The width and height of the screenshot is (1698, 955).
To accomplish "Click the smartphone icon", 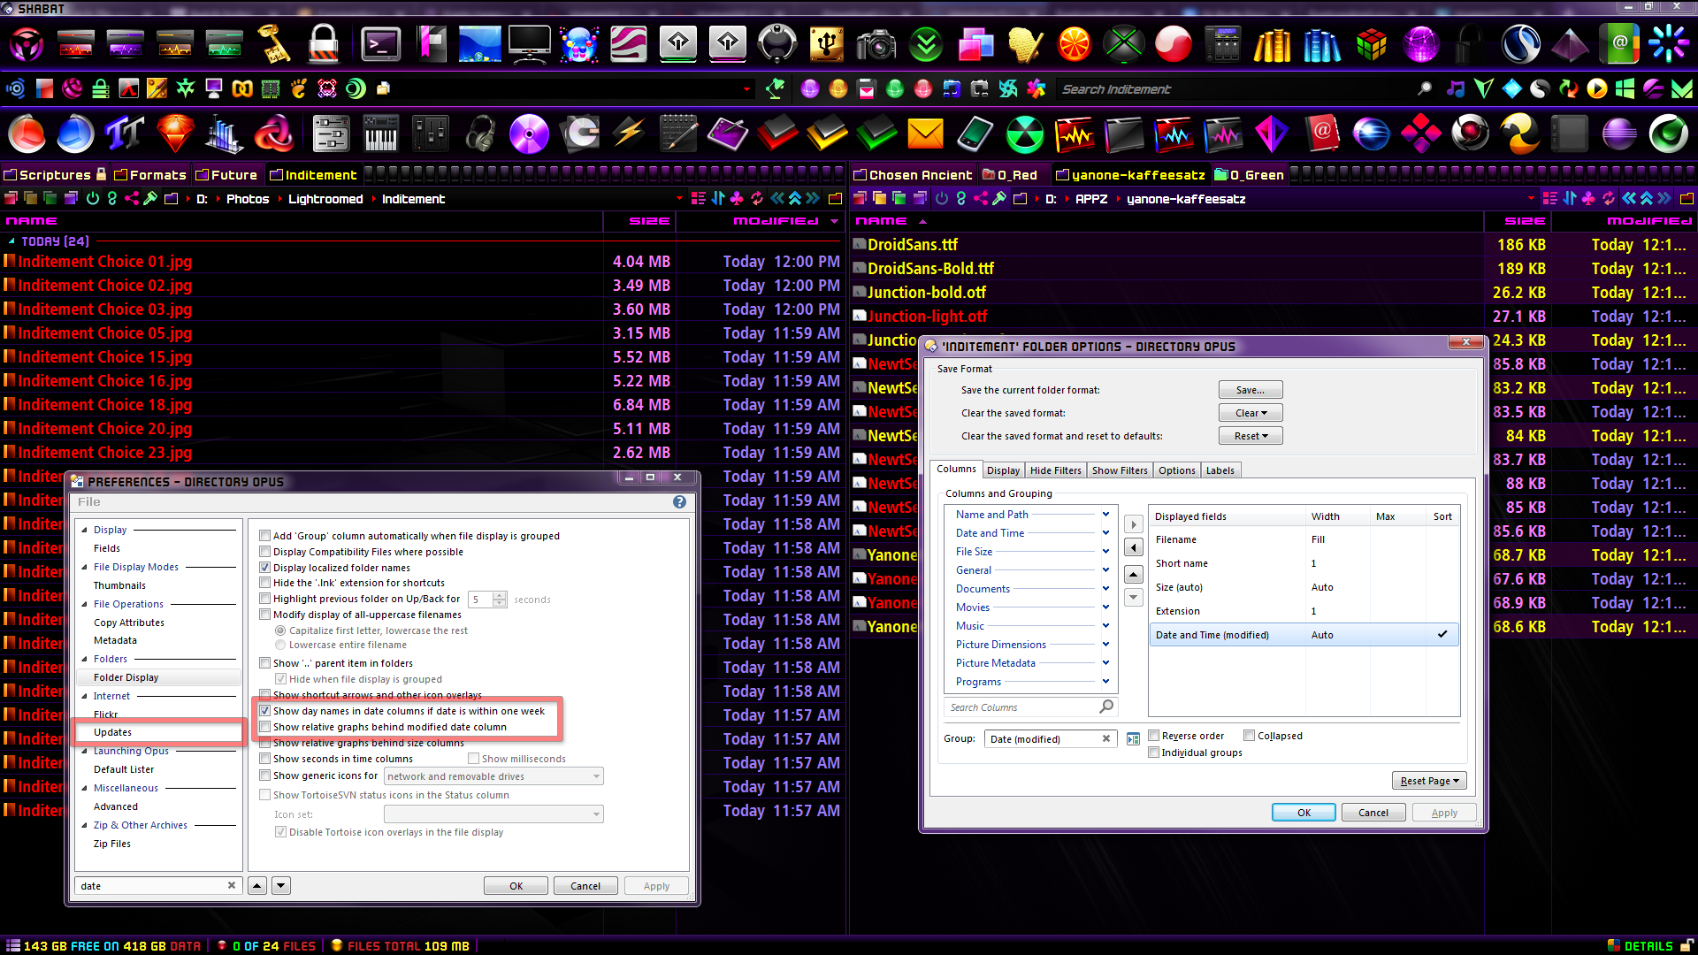I will click(x=975, y=134).
